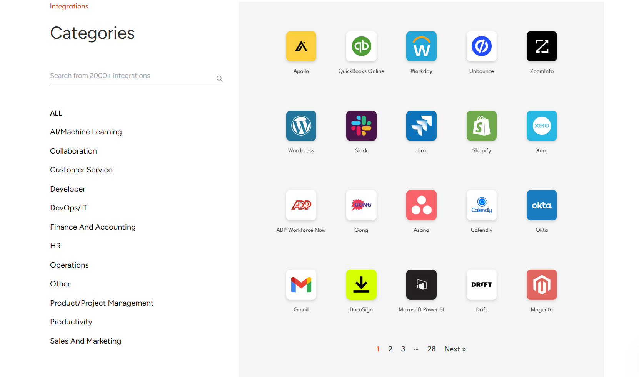The image size is (639, 377).
Task: Select the ALL category filter
Action: 56,113
